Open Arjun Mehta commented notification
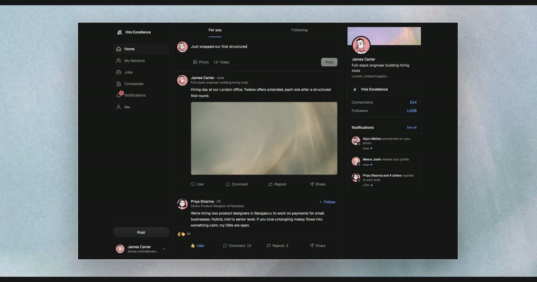 coord(384,143)
